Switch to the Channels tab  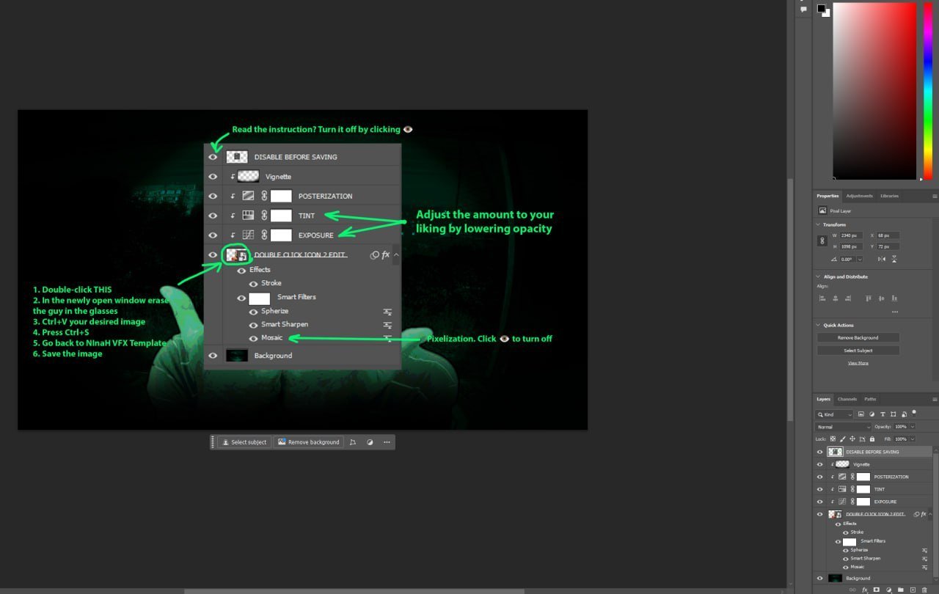[847, 399]
